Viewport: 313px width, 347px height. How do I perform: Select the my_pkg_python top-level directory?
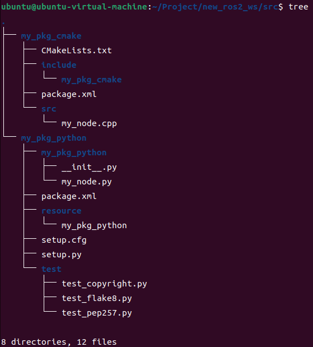click(x=54, y=138)
